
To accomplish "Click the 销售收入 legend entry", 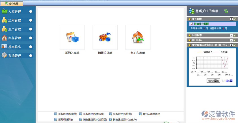I will click(205, 52).
